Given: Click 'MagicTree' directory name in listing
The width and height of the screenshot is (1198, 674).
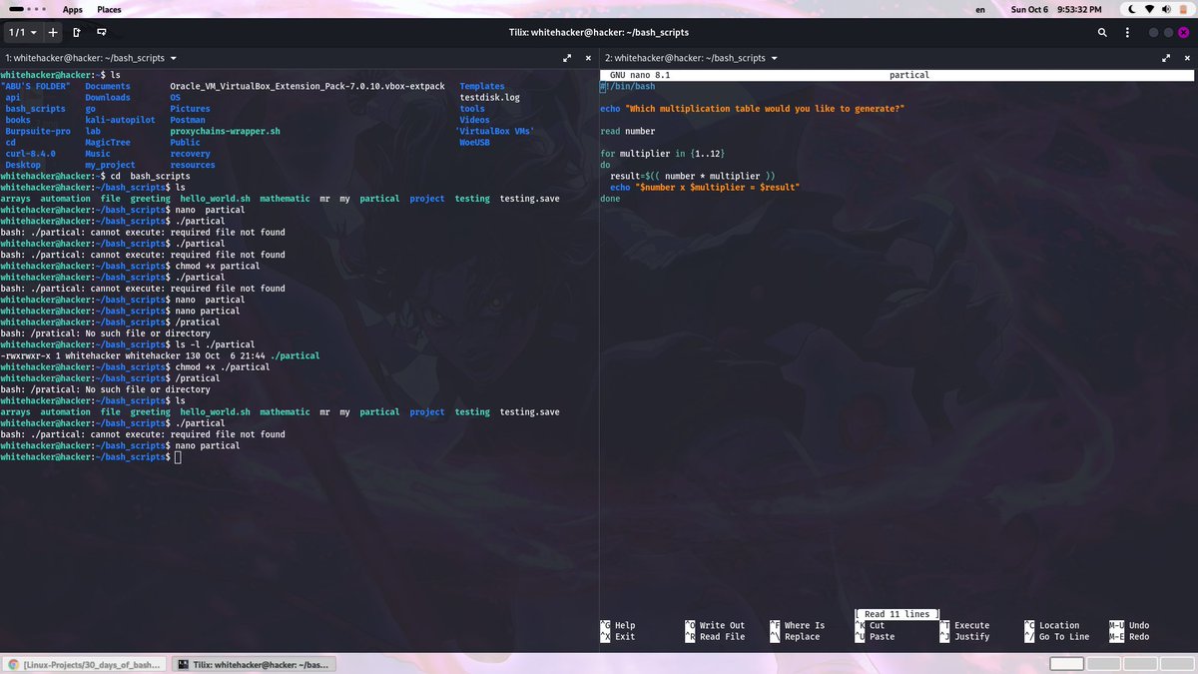Looking at the screenshot, I should coord(108,142).
